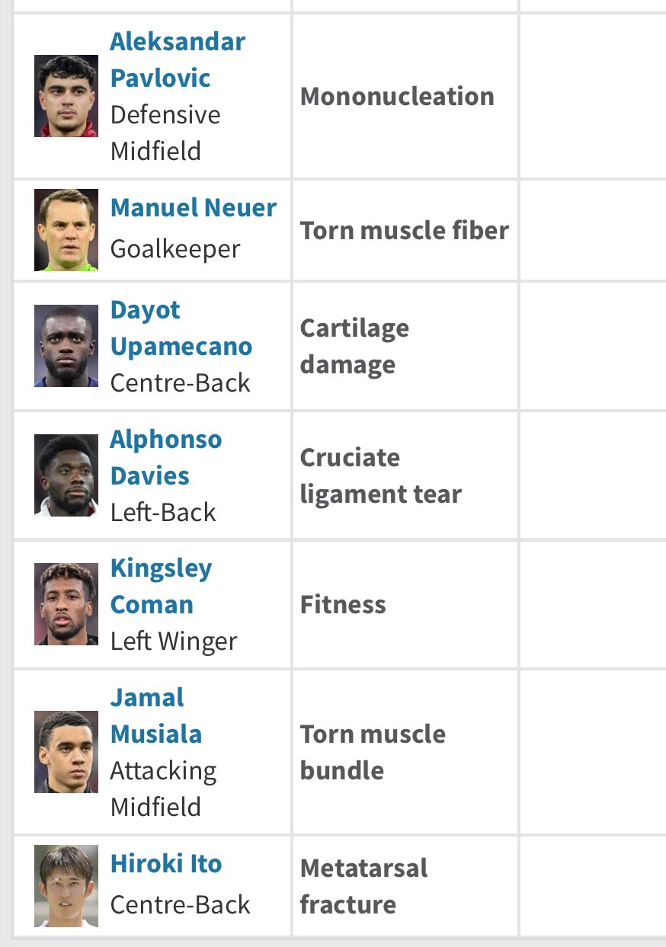Open the photo next to Kingsley Coman

coord(66,604)
